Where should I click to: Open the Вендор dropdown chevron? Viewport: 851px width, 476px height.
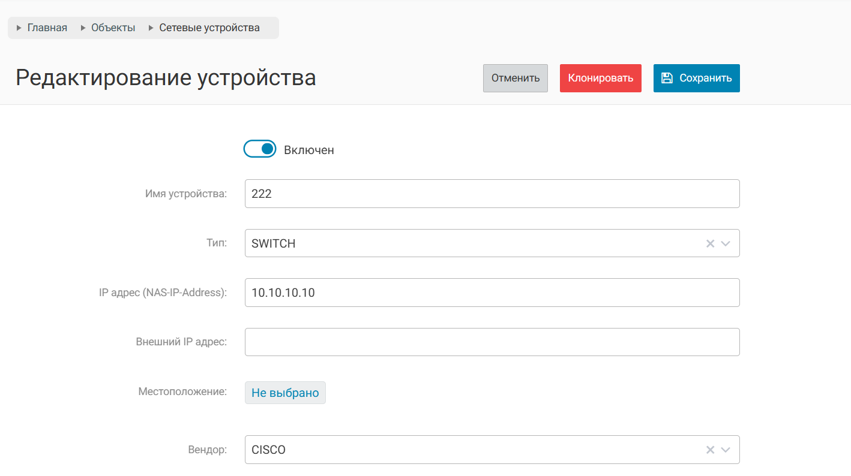(x=726, y=450)
